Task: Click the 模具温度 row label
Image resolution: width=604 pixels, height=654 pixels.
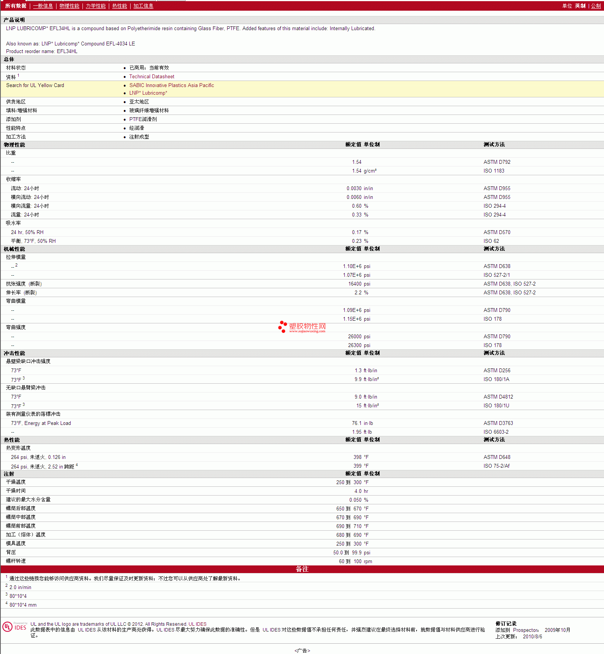Action: [x=16, y=544]
